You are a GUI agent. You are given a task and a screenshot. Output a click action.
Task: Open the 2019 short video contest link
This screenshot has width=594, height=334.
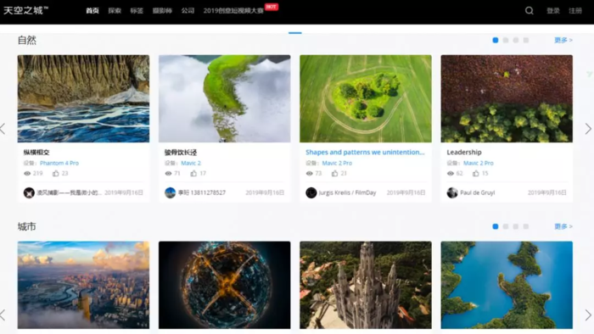click(x=233, y=10)
